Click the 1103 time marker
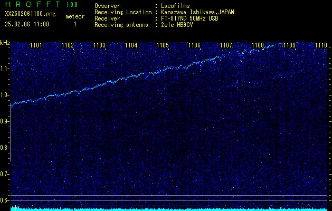 [x=100, y=45]
